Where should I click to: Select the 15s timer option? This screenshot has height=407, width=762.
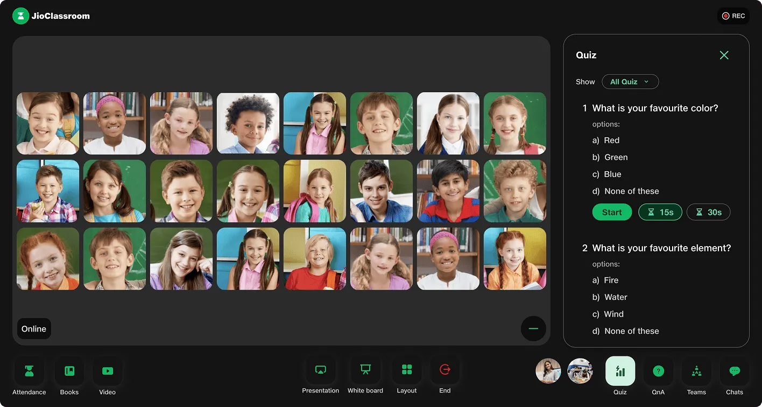pos(660,212)
